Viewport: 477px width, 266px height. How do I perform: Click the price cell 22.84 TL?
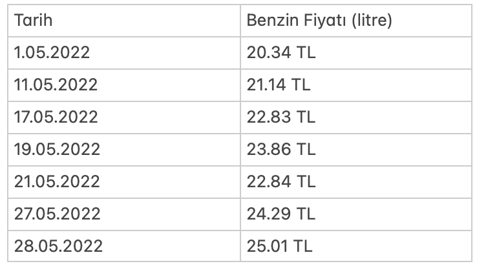[x=356, y=182]
